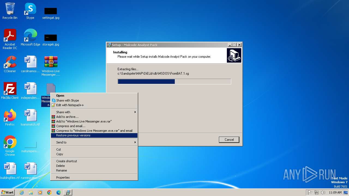Select Restore previous versions
This screenshot has height=196, width=349.
[x=94, y=135]
